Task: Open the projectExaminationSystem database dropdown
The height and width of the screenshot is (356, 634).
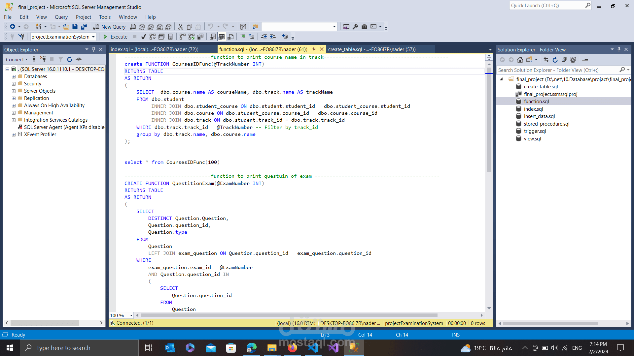Action: (93, 37)
